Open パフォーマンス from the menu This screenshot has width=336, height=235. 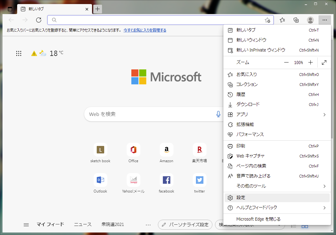pyautogui.click(x=277, y=135)
